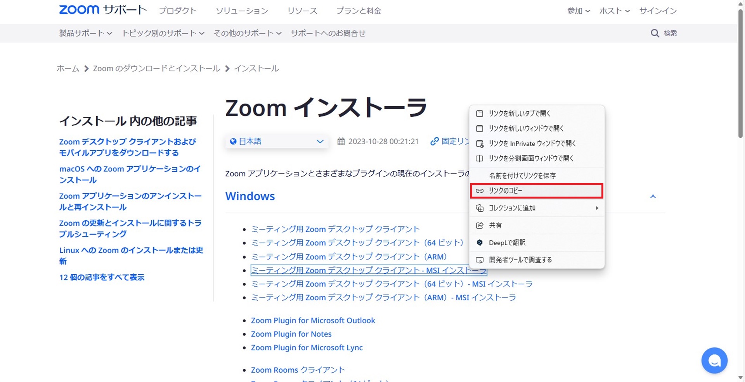This screenshot has height=382, width=745.
Task: Click the サインイン link
Action: (658, 11)
